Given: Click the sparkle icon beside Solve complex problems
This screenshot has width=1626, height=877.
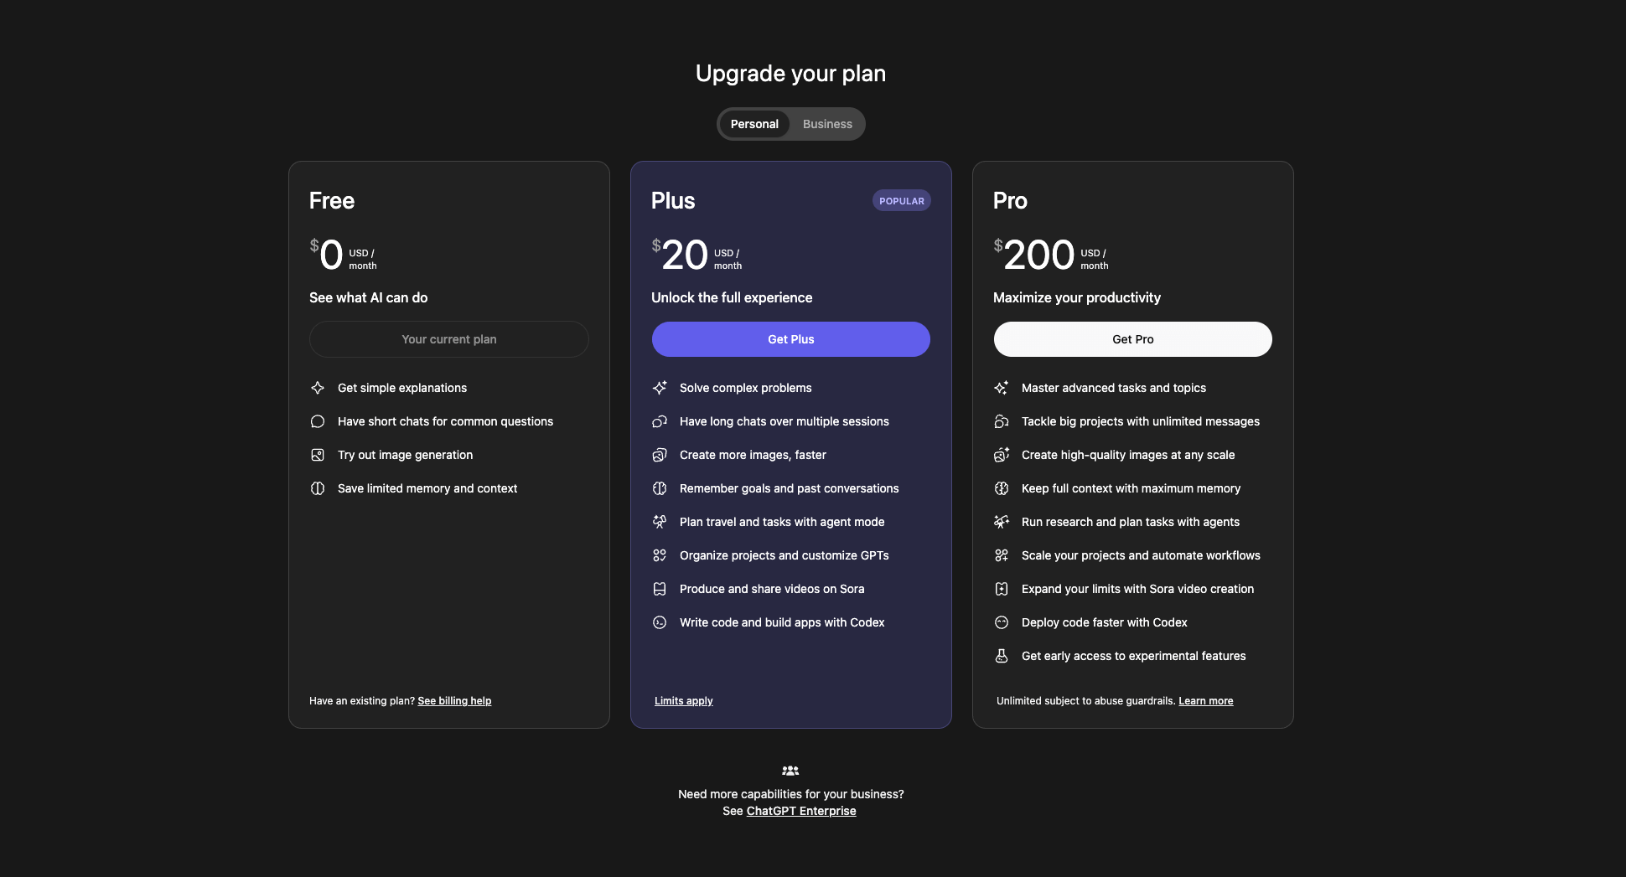Looking at the screenshot, I should (x=660, y=387).
